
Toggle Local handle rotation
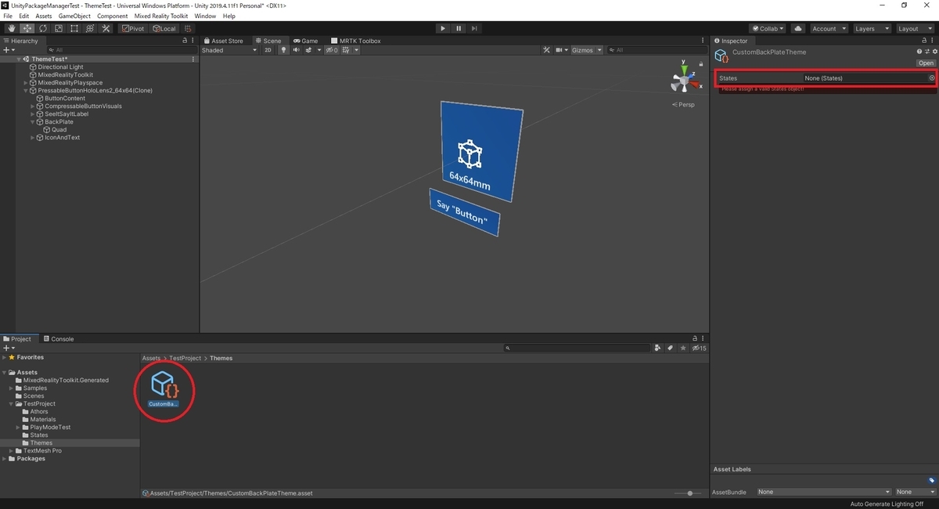point(164,29)
